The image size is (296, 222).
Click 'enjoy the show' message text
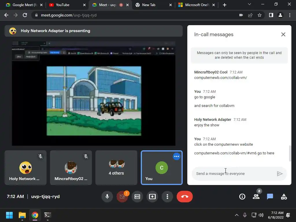pyautogui.click(x=207, y=125)
